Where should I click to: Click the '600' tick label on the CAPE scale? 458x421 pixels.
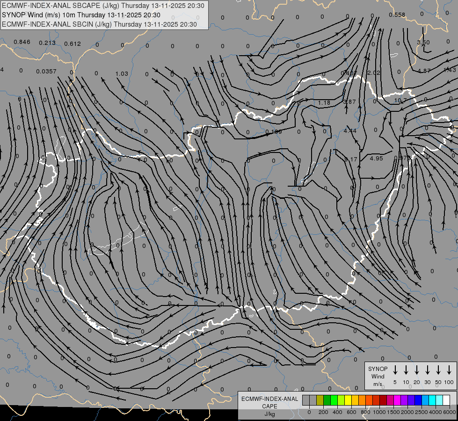(351, 412)
